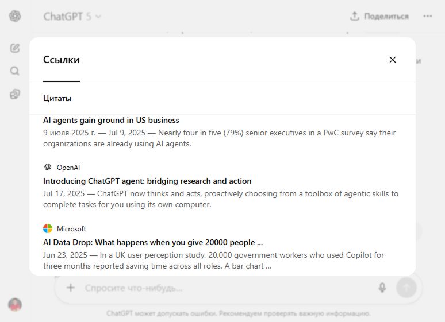Click the Microsoft source logo

(48, 228)
